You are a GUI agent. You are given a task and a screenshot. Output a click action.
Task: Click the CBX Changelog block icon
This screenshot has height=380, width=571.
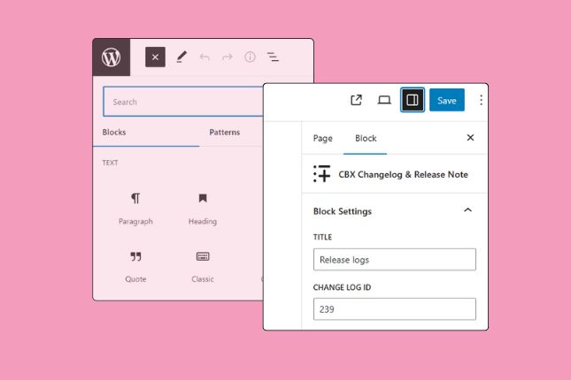point(321,173)
